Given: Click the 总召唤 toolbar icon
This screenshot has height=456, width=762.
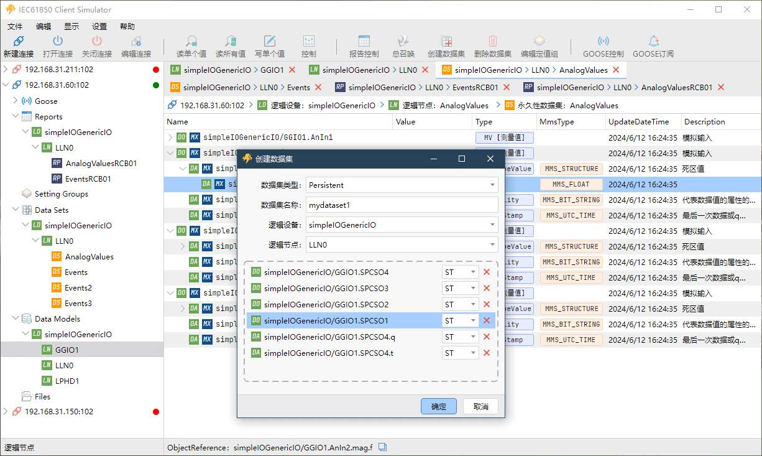Looking at the screenshot, I should (403, 42).
